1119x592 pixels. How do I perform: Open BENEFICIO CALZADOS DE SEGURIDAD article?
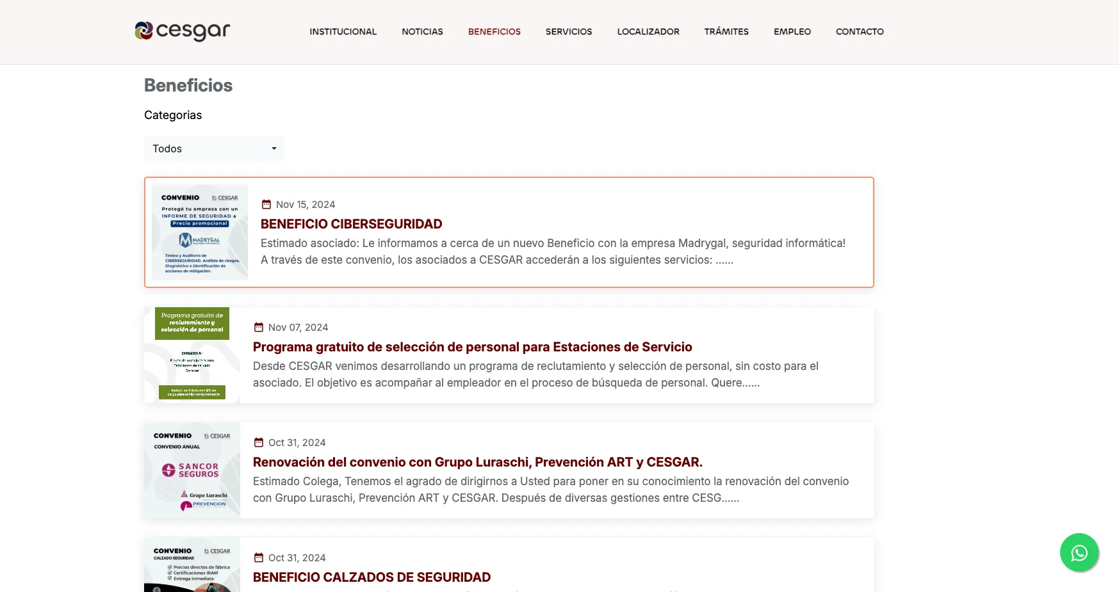tap(372, 577)
